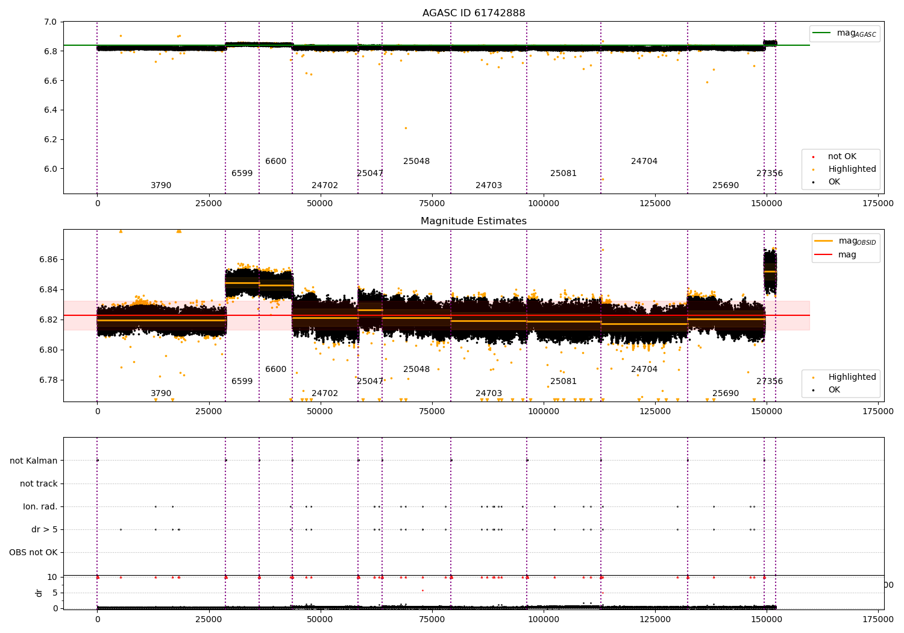Click the 7.0 y-axis tick label

click(x=51, y=22)
